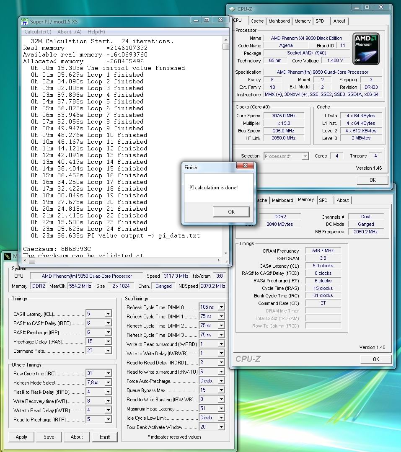Screen dimensions: 401x452
Task: Switch to the Cache tab in CPU-Z
Action: 257,21
